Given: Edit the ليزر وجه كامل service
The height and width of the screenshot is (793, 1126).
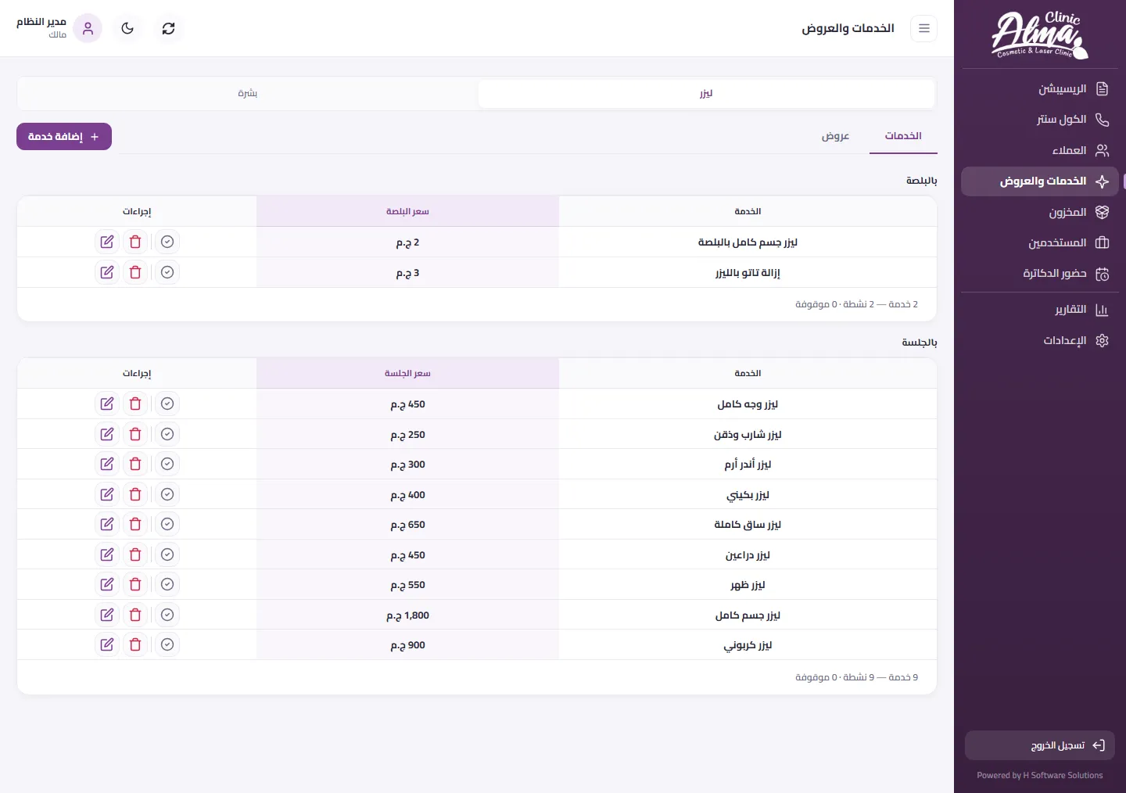Looking at the screenshot, I should [107, 404].
